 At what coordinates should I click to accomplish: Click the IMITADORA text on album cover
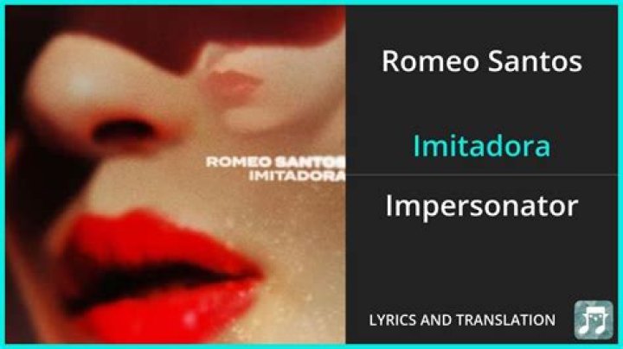tap(297, 176)
